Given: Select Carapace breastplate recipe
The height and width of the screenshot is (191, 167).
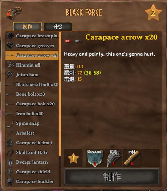Looking at the screenshot, I should pos(32,36).
